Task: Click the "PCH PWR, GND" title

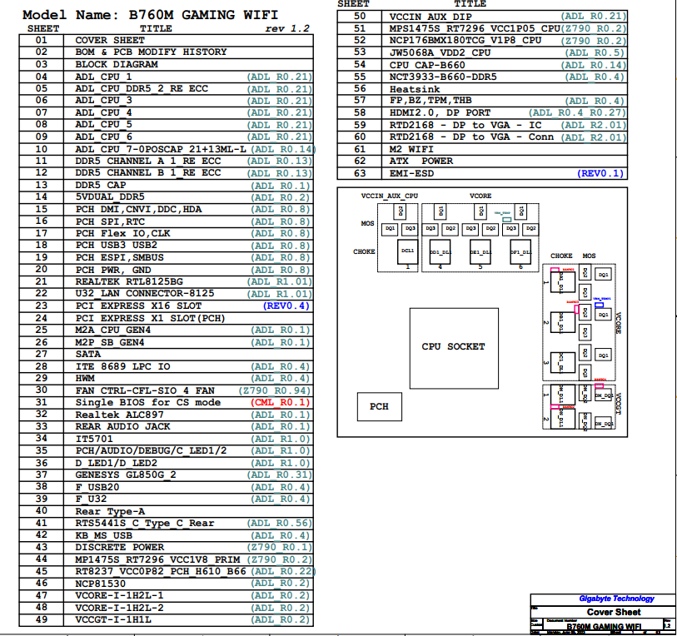Action: click(x=113, y=270)
